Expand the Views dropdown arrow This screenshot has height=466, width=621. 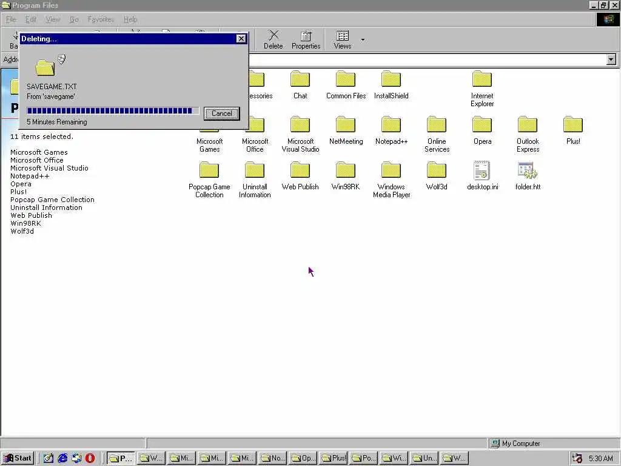[x=363, y=39]
